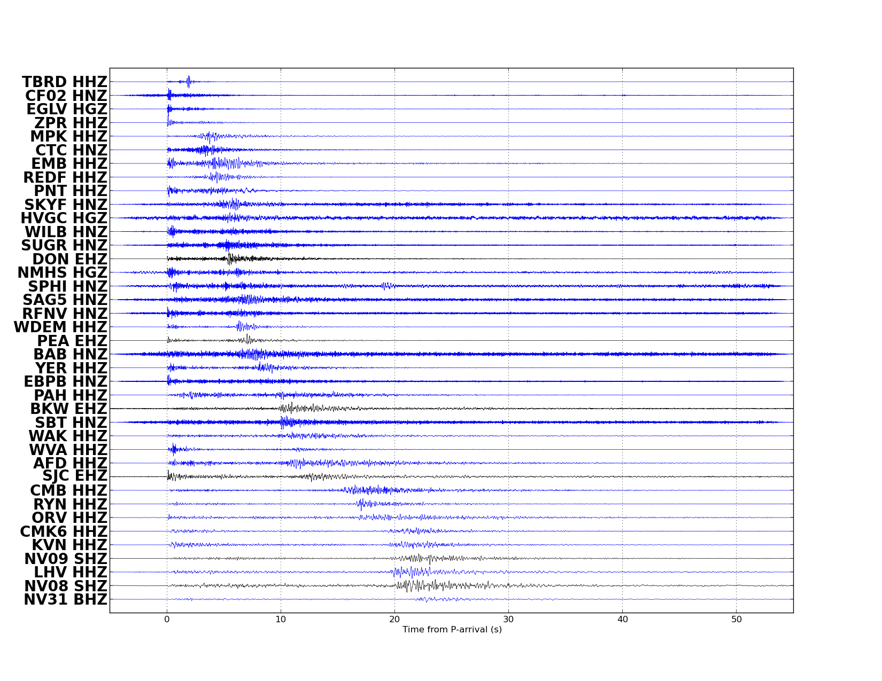Click the CMB HHZ station label
The width and height of the screenshot is (882, 681).
click(69, 491)
